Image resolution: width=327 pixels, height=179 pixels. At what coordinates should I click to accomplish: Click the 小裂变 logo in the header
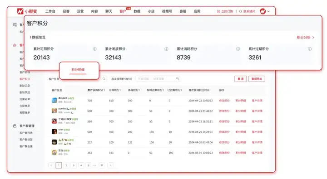[x=27, y=11]
